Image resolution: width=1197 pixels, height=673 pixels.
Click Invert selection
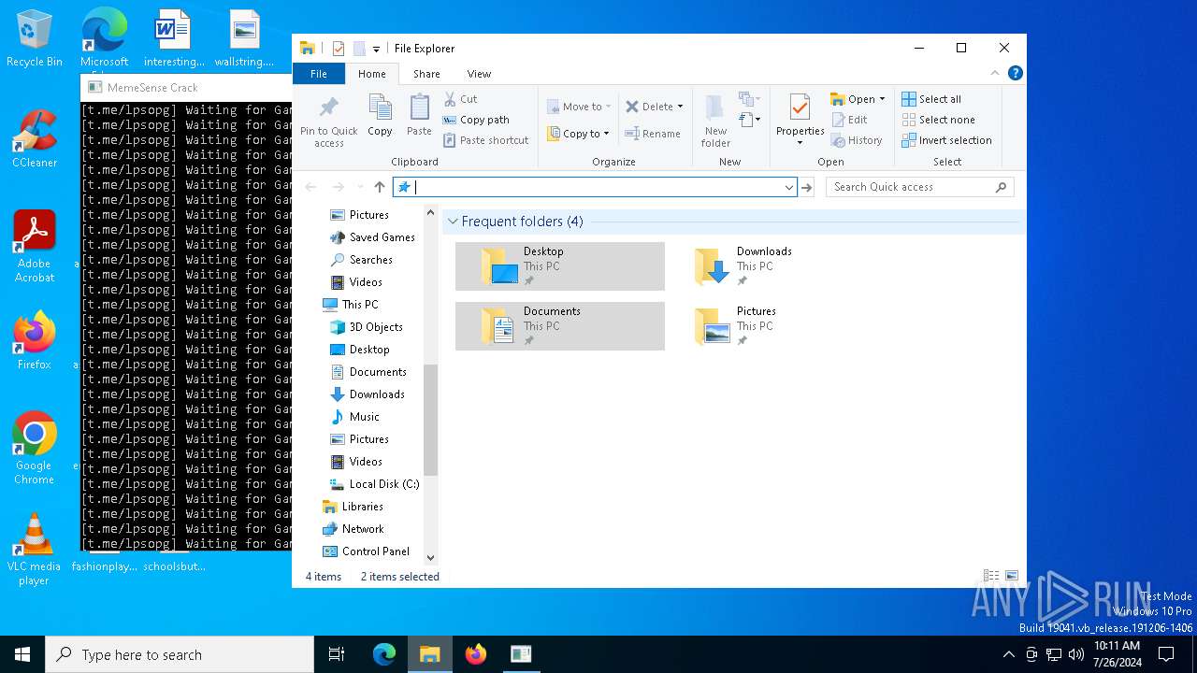click(946, 140)
